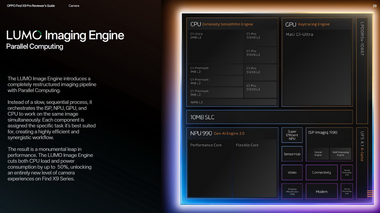Click the vertical "LPDDR5x-10667" memory block

[362, 70]
